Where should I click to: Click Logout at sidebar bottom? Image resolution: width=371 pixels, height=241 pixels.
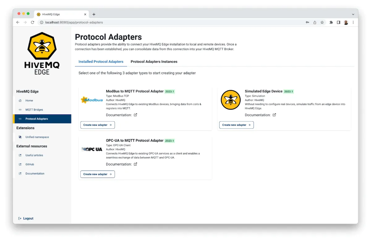click(26, 218)
